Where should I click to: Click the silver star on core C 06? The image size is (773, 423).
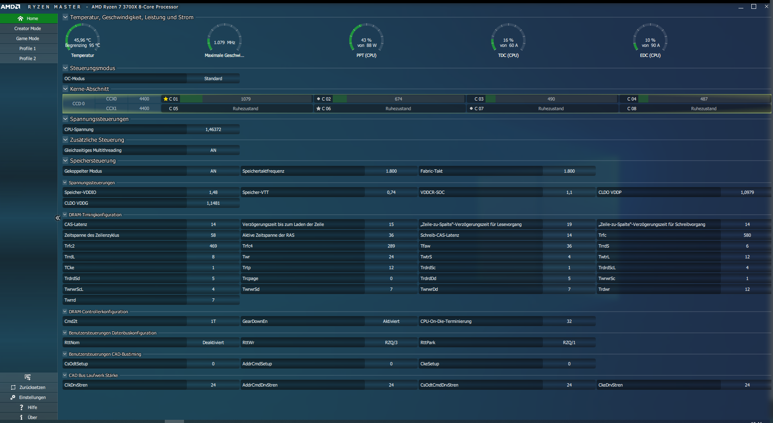318,109
